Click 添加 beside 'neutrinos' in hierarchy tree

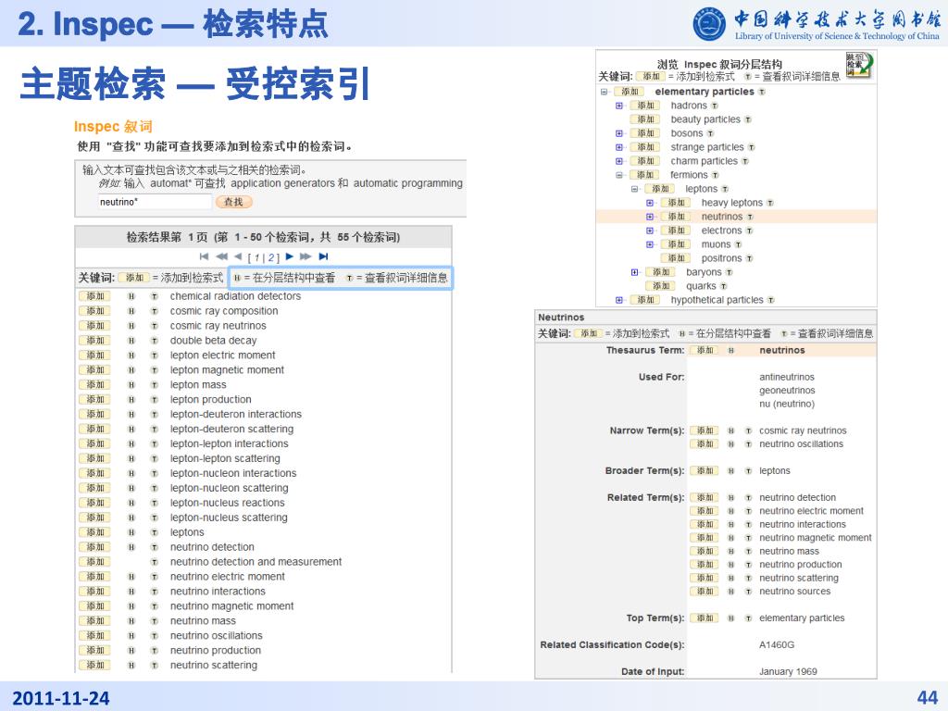tap(676, 217)
